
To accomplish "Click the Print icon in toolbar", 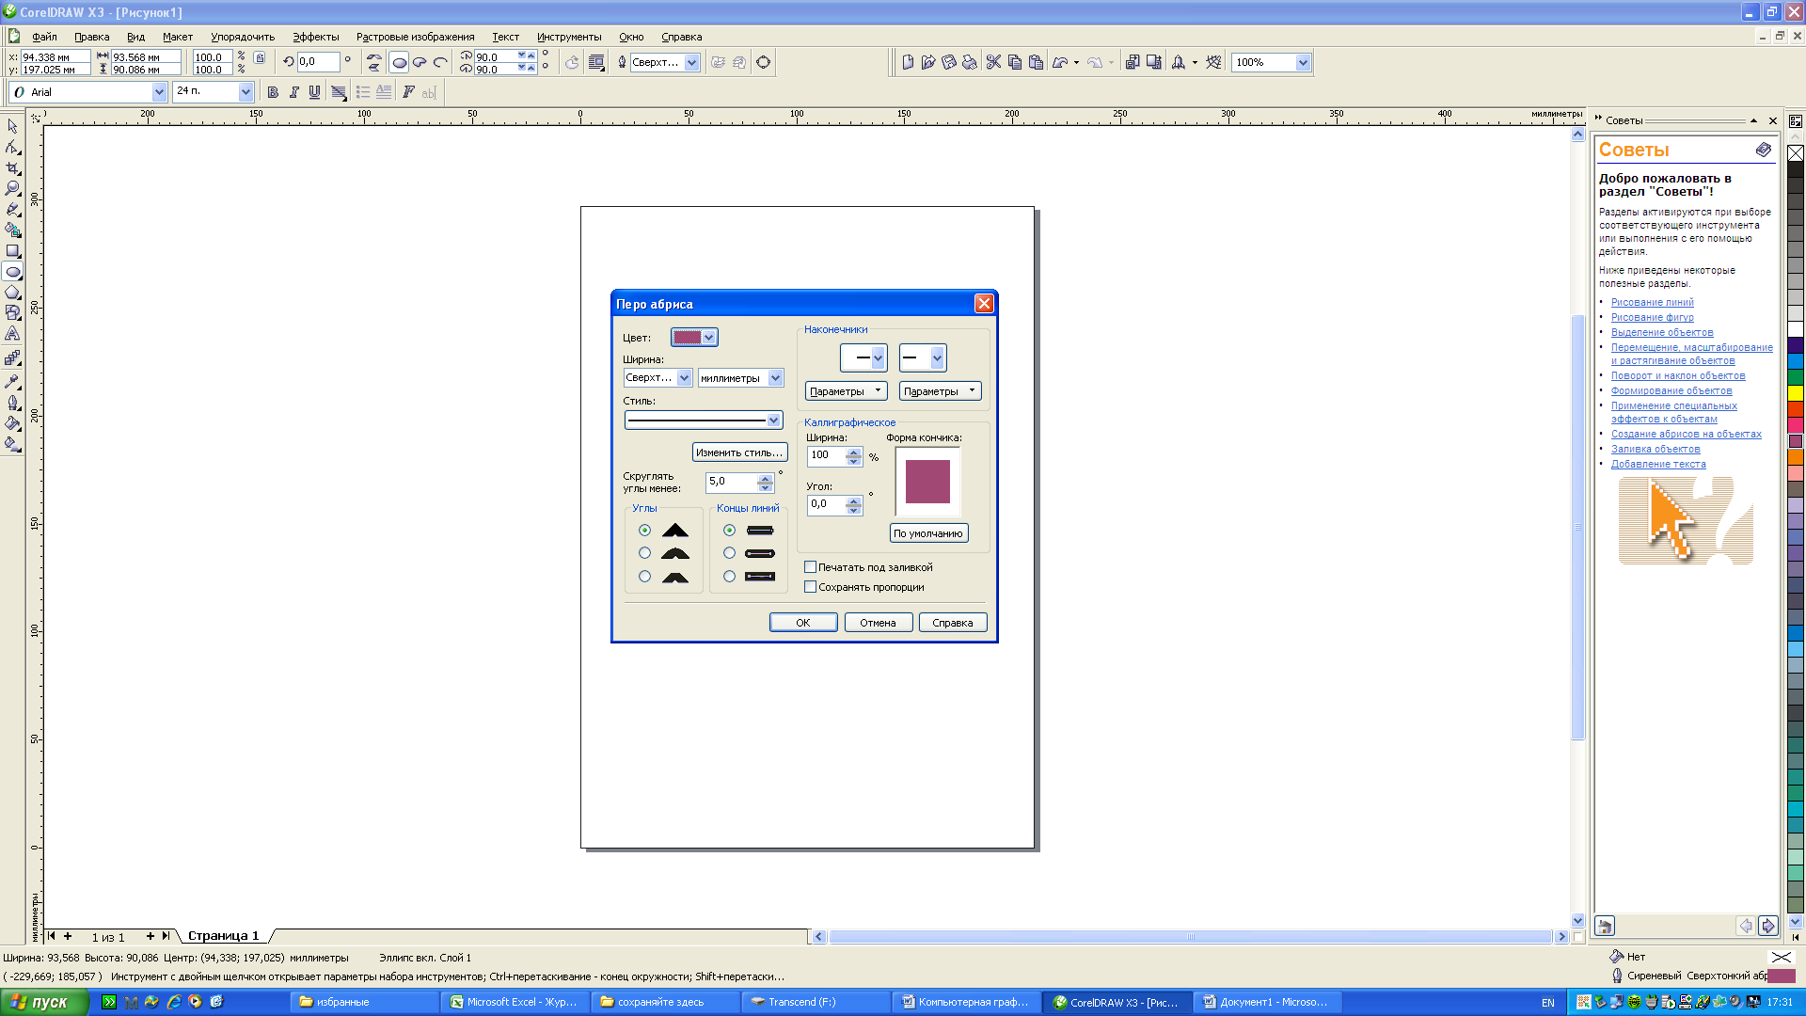I will (970, 62).
